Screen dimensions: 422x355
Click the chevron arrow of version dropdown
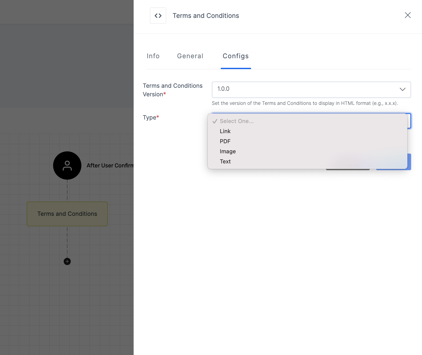coord(402,89)
